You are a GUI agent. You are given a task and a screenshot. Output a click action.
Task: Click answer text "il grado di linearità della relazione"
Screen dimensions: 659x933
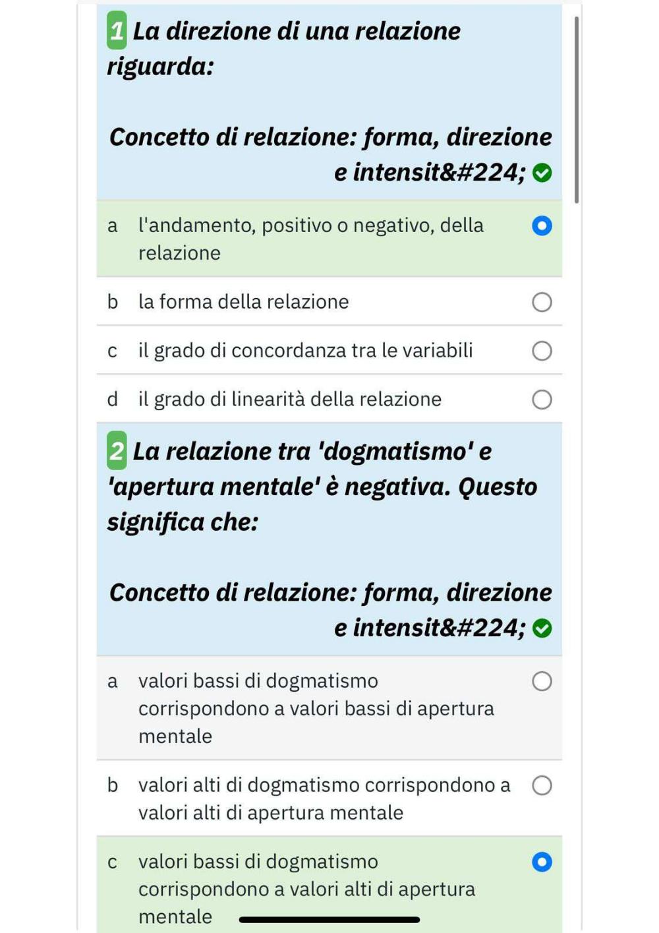(290, 400)
